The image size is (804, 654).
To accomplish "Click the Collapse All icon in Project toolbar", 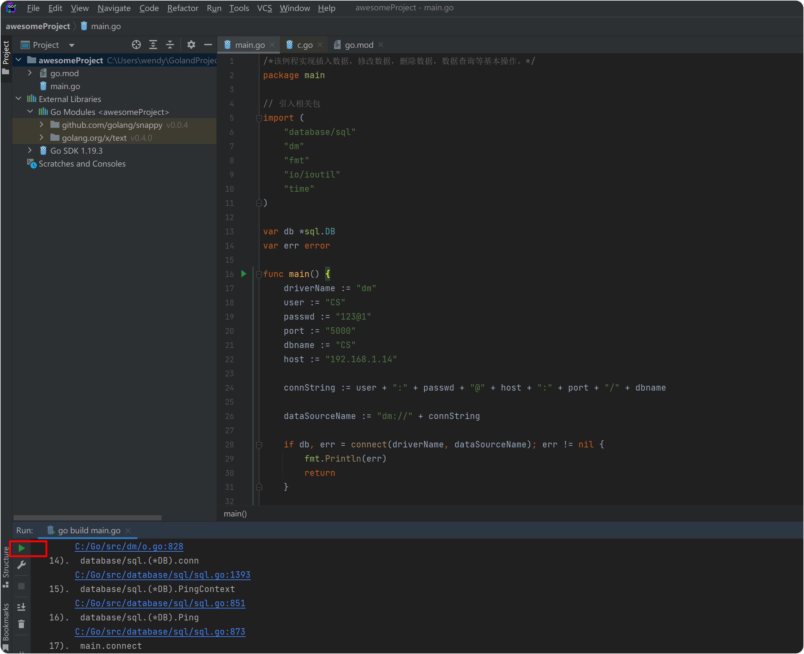I will (170, 45).
